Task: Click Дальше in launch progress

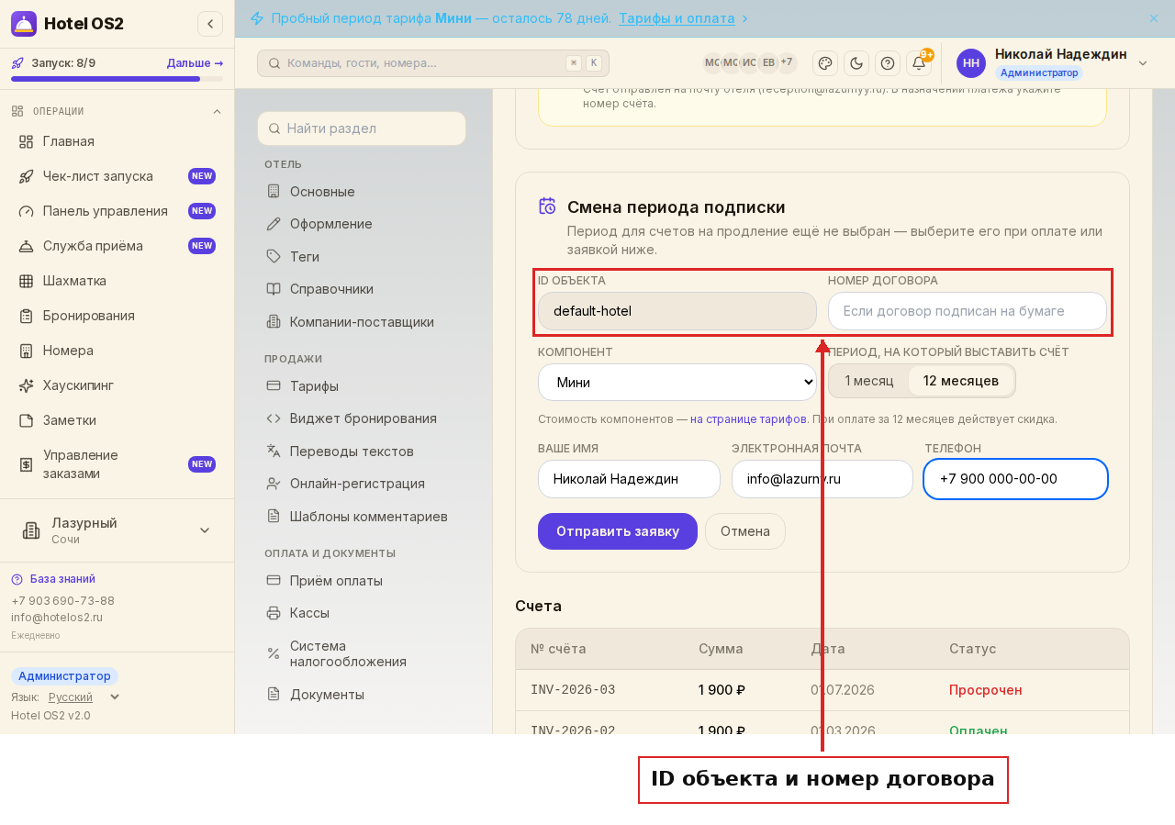Action: (195, 63)
